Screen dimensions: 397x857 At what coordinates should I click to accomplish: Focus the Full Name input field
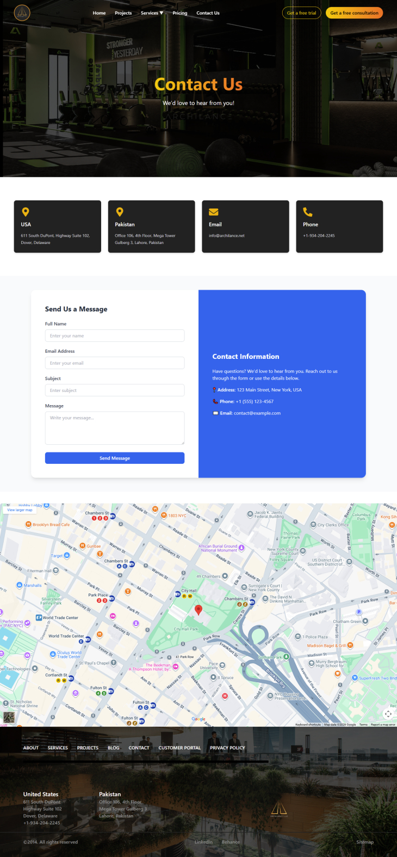(115, 336)
